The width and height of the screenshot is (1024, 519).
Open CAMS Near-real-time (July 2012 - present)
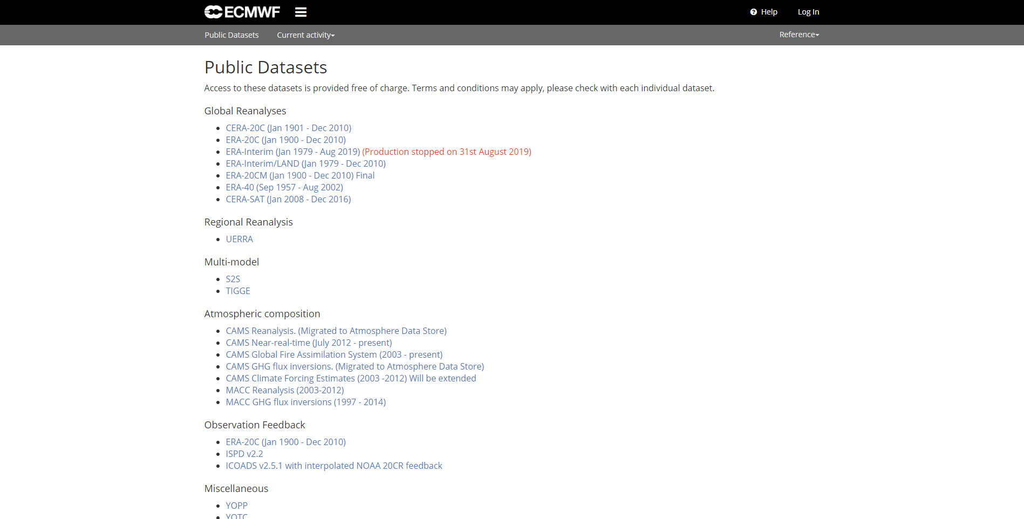coord(309,343)
